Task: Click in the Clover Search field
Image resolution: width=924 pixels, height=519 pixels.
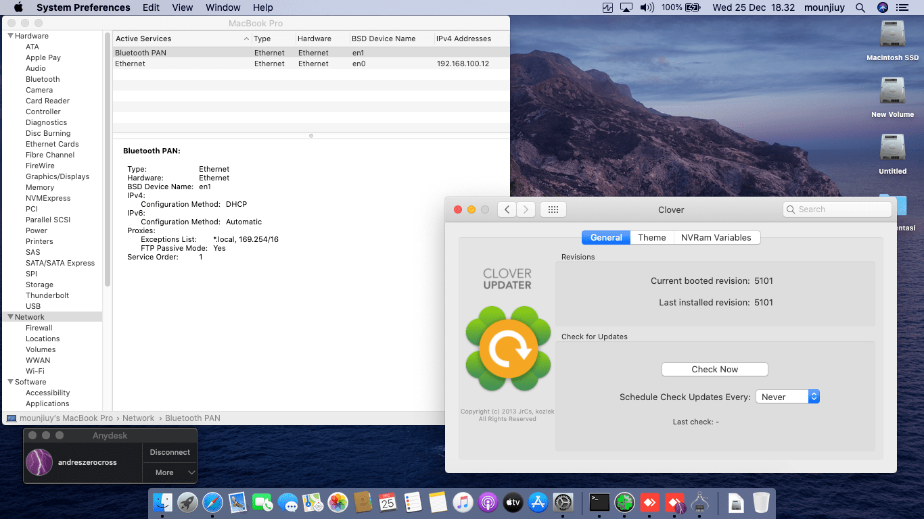Action: [837, 209]
